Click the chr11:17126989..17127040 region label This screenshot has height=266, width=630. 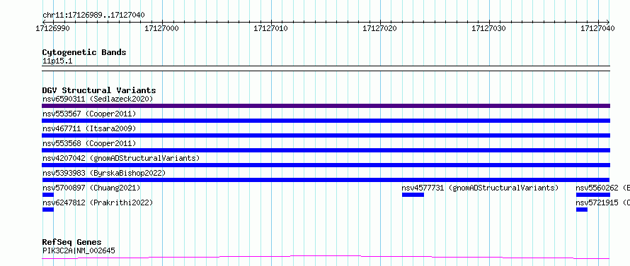point(93,16)
